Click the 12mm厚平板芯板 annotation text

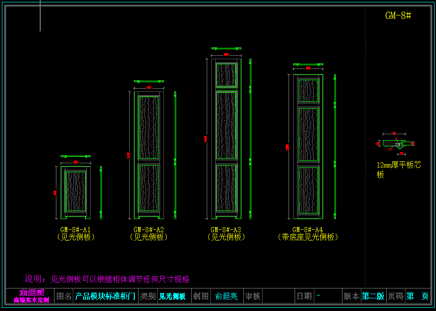[x=398, y=170]
